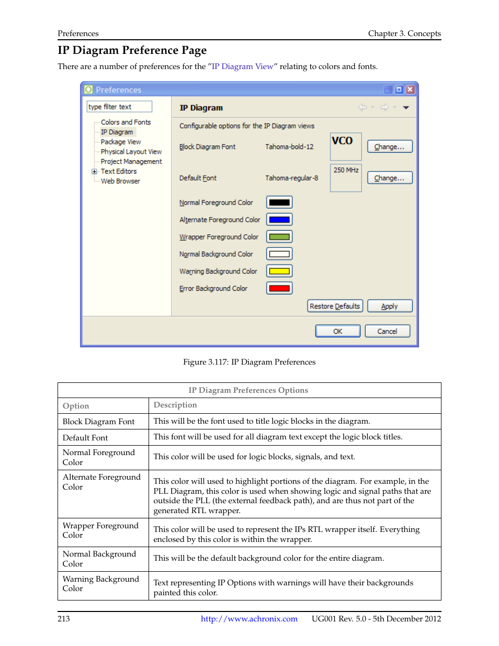Click the green Preferences icon in the title bar
This screenshot has width=499, height=646.
(x=88, y=89)
